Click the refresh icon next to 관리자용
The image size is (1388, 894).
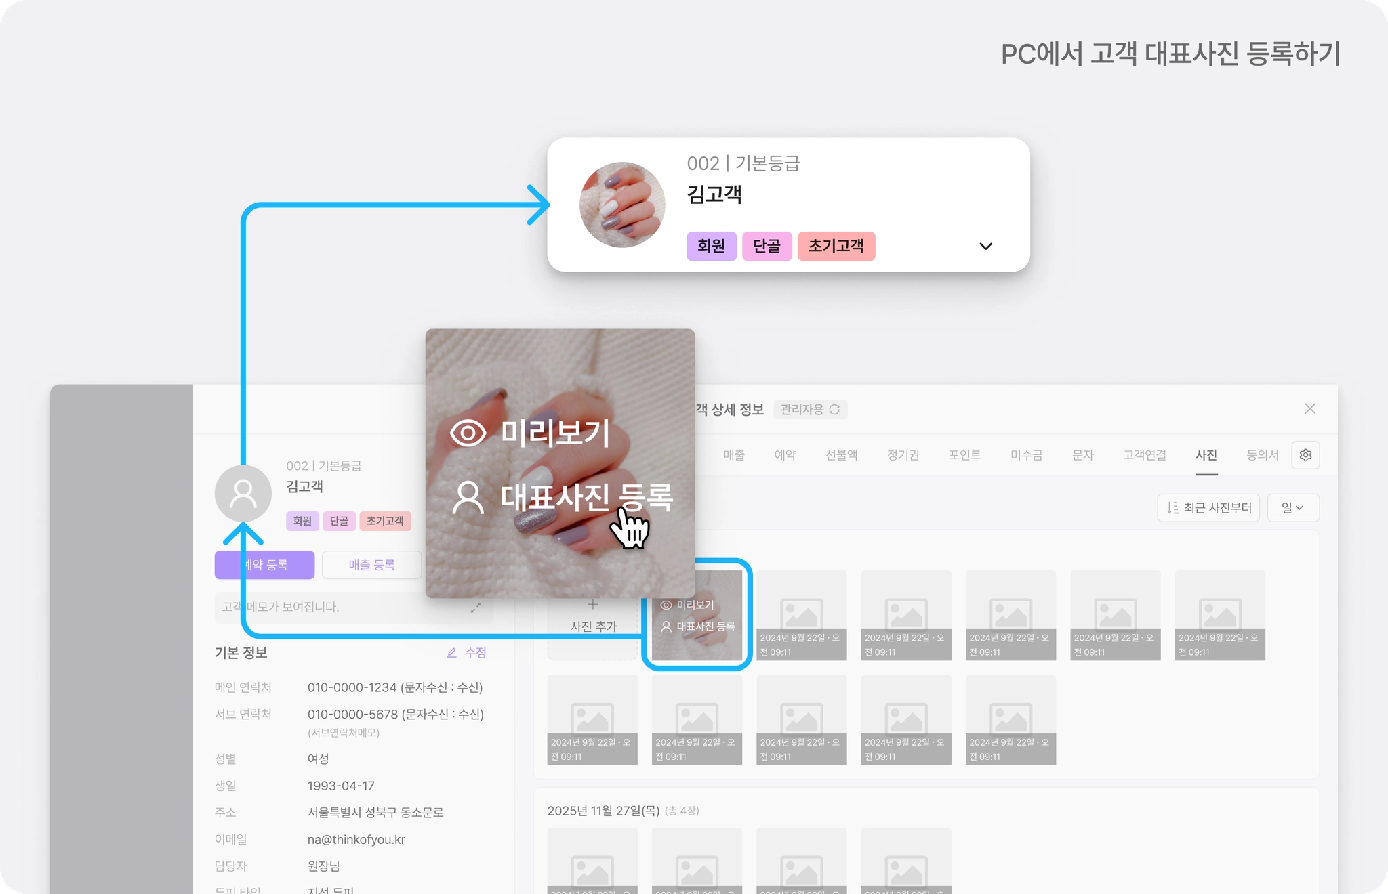pos(834,409)
